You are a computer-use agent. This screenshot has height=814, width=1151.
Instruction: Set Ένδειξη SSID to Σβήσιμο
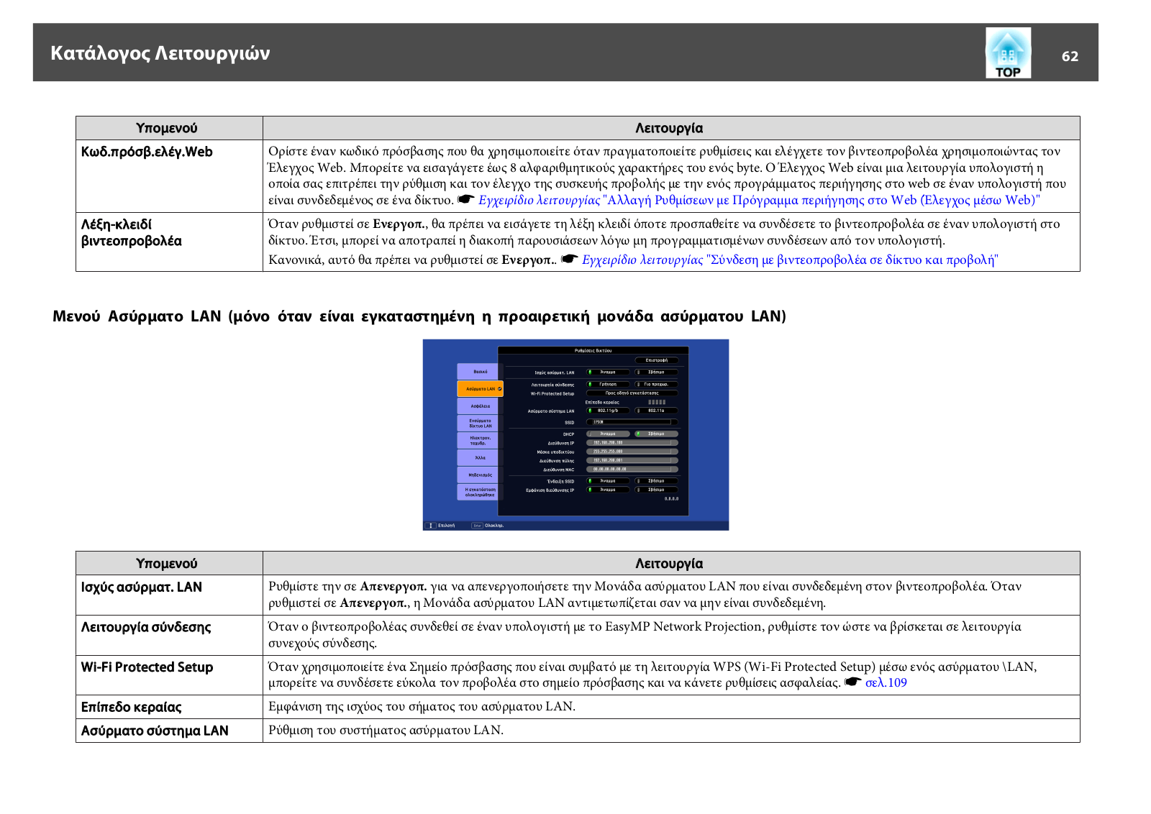(x=656, y=480)
